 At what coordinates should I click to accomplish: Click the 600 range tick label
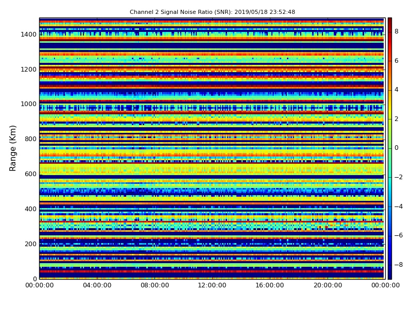tap(30, 174)
